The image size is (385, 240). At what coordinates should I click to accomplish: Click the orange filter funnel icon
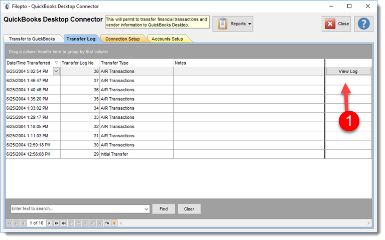pyautogui.click(x=114, y=223)
